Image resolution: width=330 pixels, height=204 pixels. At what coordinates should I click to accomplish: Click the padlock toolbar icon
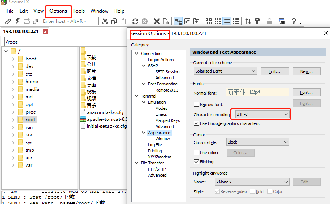(269, 21)
